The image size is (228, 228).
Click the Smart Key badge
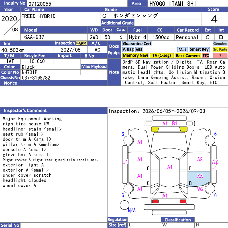[x=199, y=49]
